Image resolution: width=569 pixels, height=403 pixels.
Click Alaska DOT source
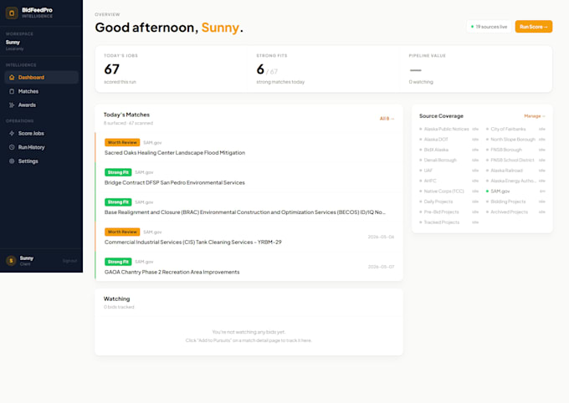click(x=449, y=140)
